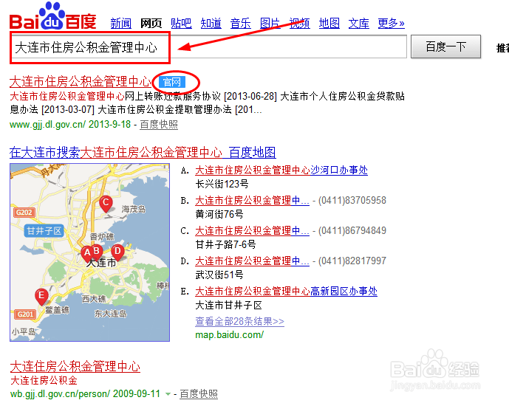Click the wb.gjj.dl.gov.cn/person/ URL

coord(61,393)
